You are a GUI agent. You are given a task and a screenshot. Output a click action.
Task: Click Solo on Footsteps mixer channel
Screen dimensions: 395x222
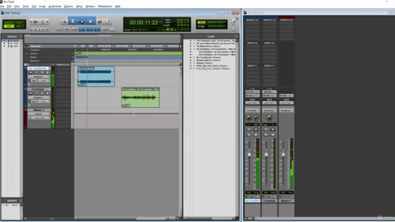pos(266,134)
